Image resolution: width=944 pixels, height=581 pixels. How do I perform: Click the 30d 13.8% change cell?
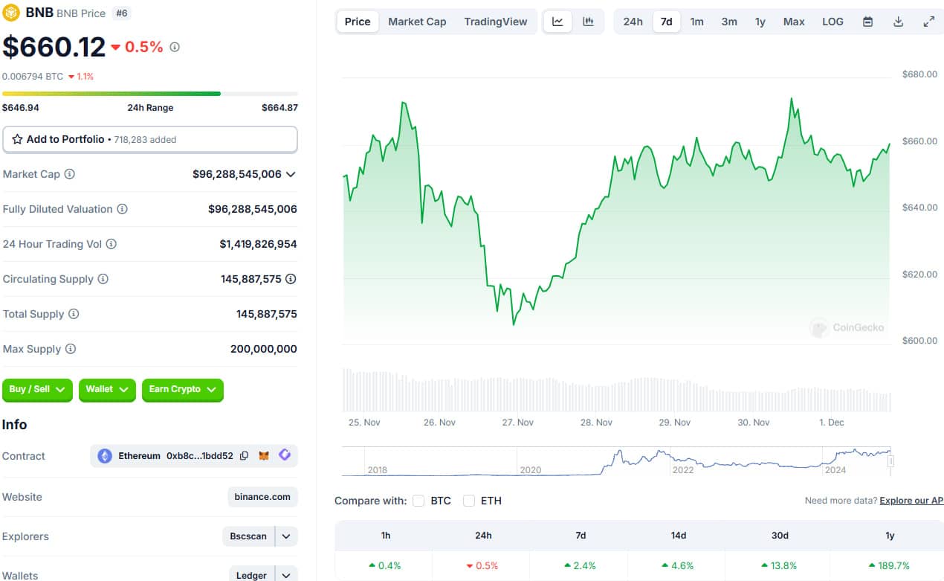click(x=780, y=565)
